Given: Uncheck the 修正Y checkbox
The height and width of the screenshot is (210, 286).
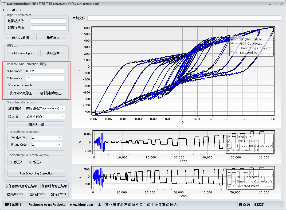Looking at the screenshot, I should [30, 162].
